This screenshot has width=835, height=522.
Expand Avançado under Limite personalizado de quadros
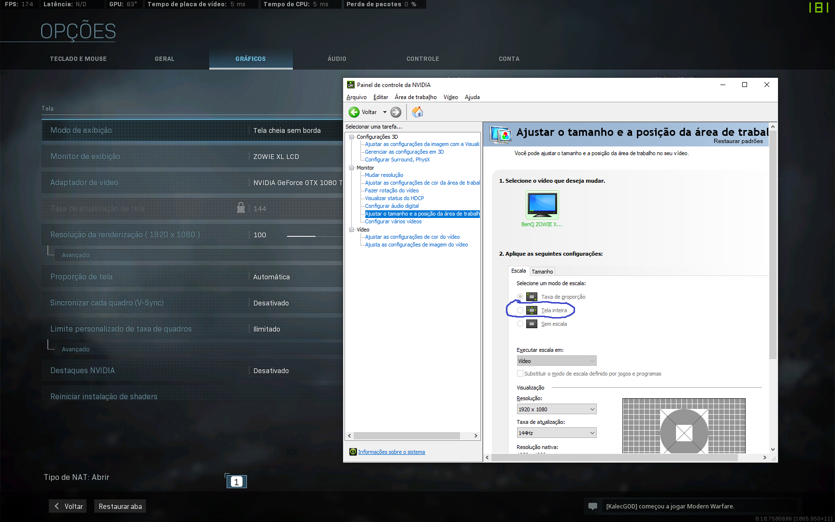coord(75,349)
